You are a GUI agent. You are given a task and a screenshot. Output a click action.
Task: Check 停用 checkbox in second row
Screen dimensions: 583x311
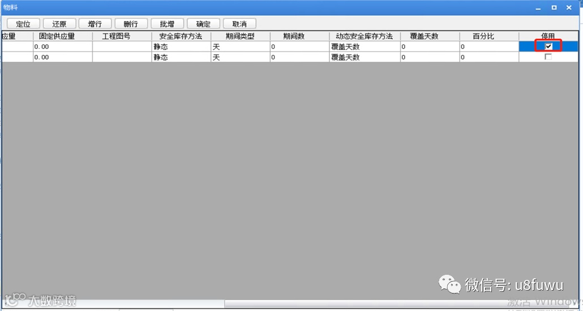pyautogui.click(x=548, y=57)
